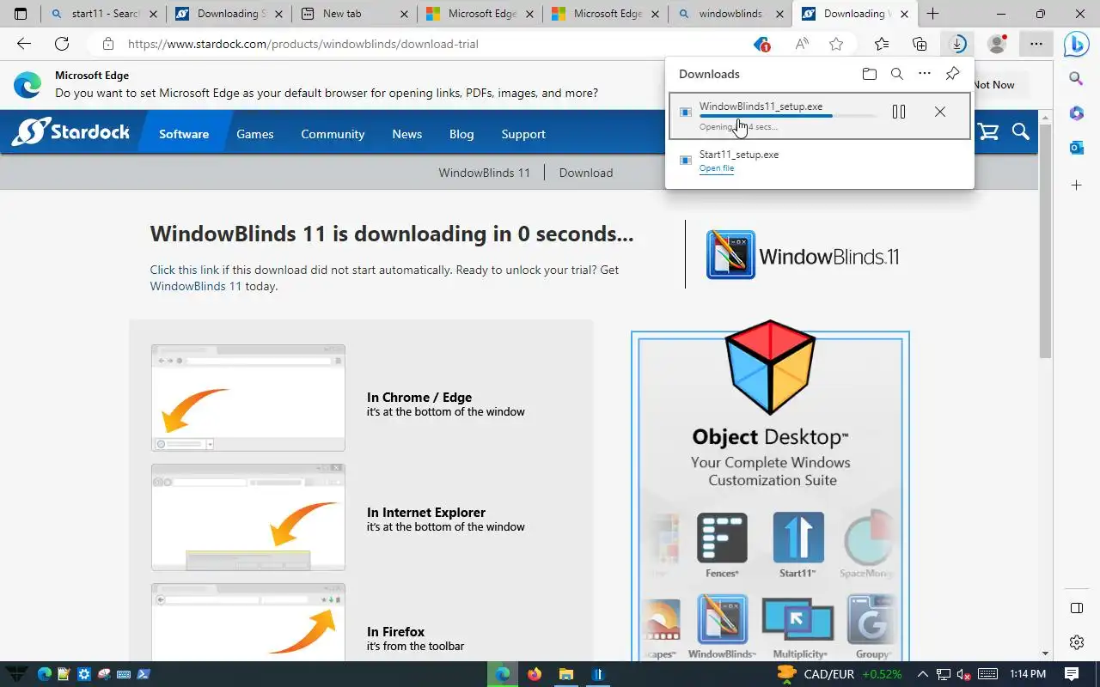The height and width of the screenshot is (687, 1100).
Task: Open the Collections icon
Action: (x=920, y=44)
